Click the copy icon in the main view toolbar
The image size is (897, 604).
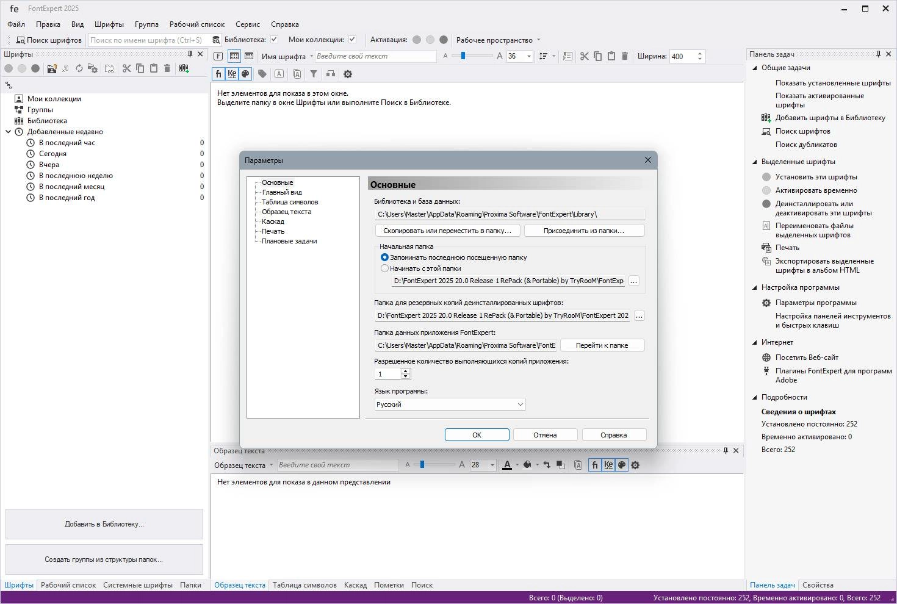coord(598,56)
